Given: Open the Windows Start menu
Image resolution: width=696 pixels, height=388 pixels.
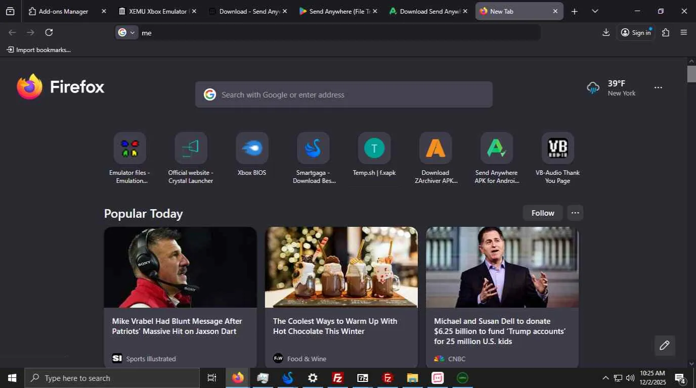Looking at the screenshot, I should click(x=12, y=378).
